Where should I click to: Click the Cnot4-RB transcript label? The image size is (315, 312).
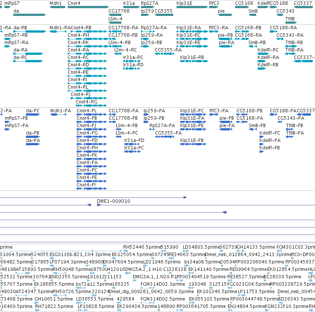pyautogui.click(x=81, y=27)
